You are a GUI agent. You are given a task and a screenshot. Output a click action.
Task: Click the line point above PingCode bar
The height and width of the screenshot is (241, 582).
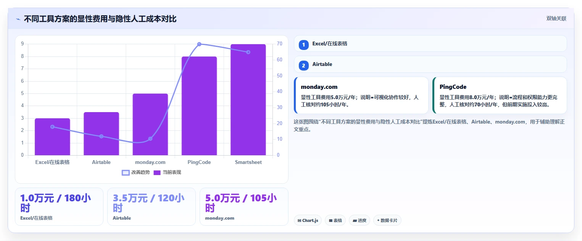[199, 44]
